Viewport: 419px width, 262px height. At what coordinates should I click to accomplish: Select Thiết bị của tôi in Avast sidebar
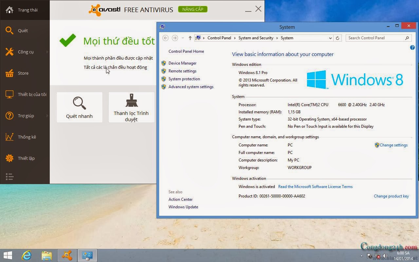pos(32,94)
